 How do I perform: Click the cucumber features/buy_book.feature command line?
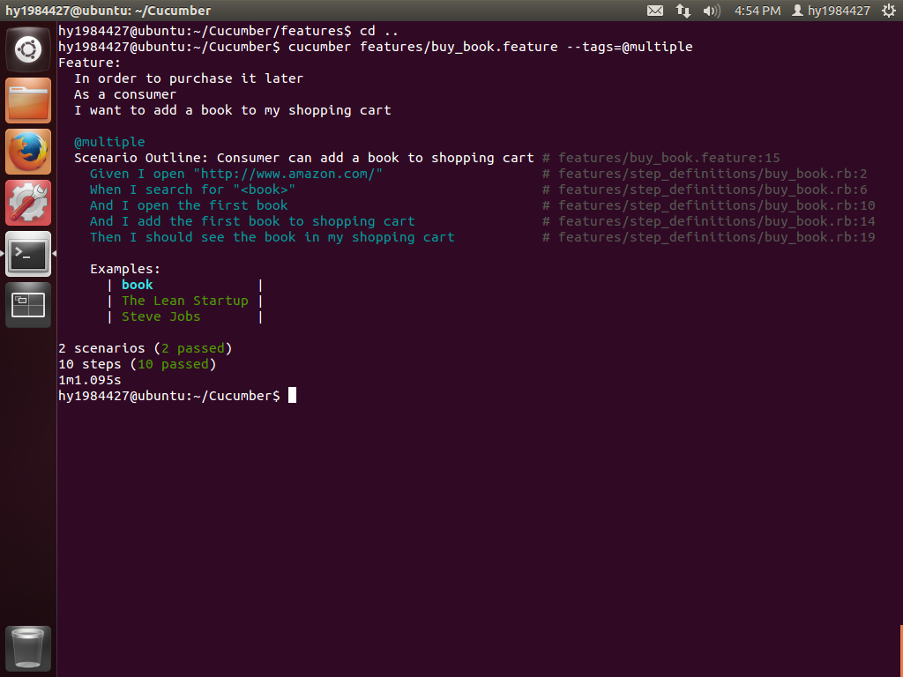click(375, 47)
